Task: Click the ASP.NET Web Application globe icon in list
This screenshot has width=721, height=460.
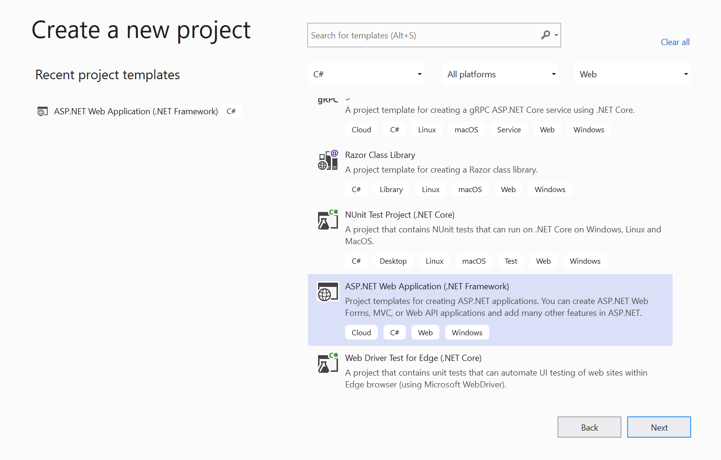Action: [x=328, y=292]
